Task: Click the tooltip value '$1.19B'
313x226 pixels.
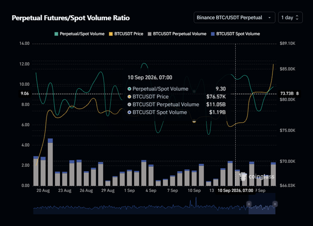Action: coord(217,113)
